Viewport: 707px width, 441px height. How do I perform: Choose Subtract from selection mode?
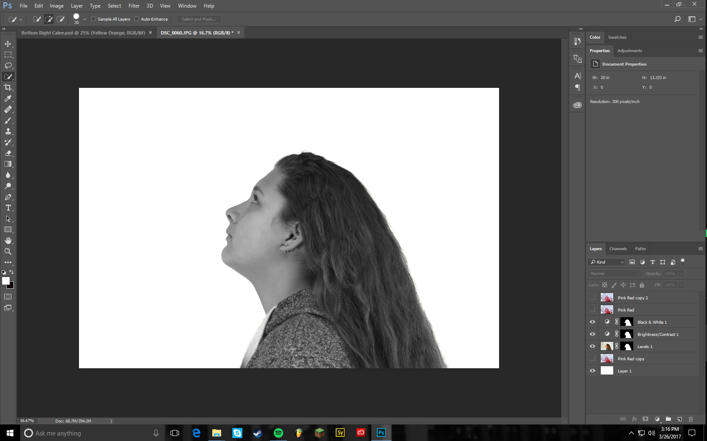pyautogui.click(x=60, y=19)
